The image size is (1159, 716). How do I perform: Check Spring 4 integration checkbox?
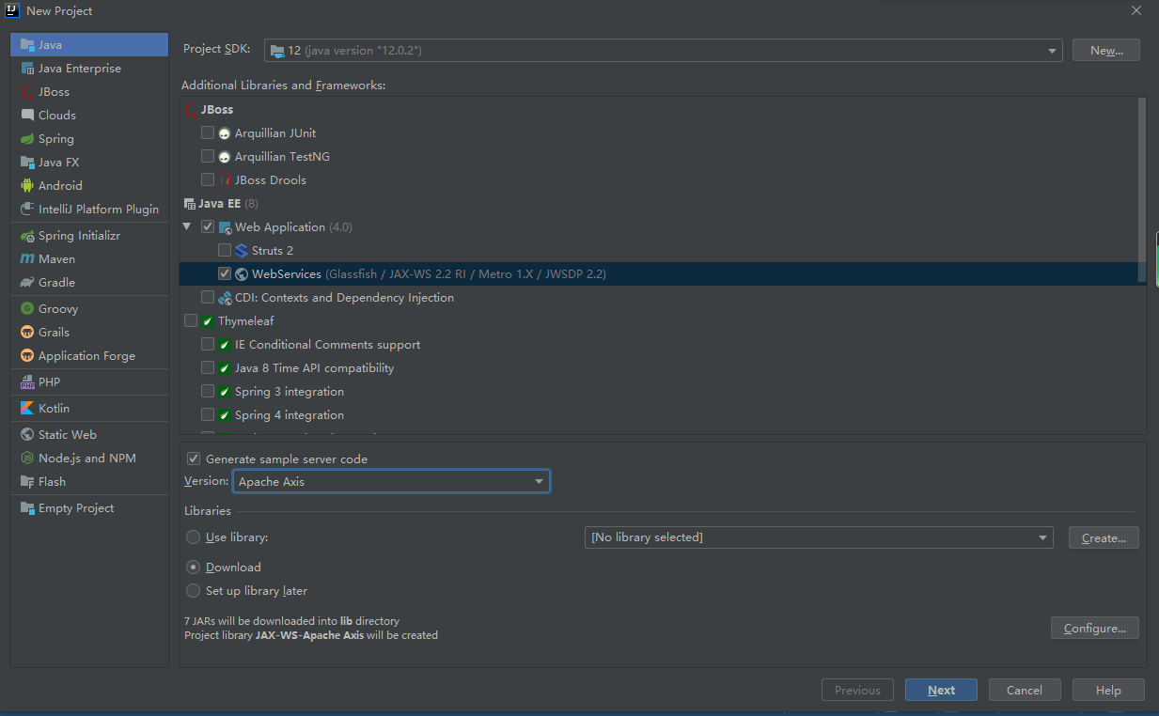click(208, 414)
